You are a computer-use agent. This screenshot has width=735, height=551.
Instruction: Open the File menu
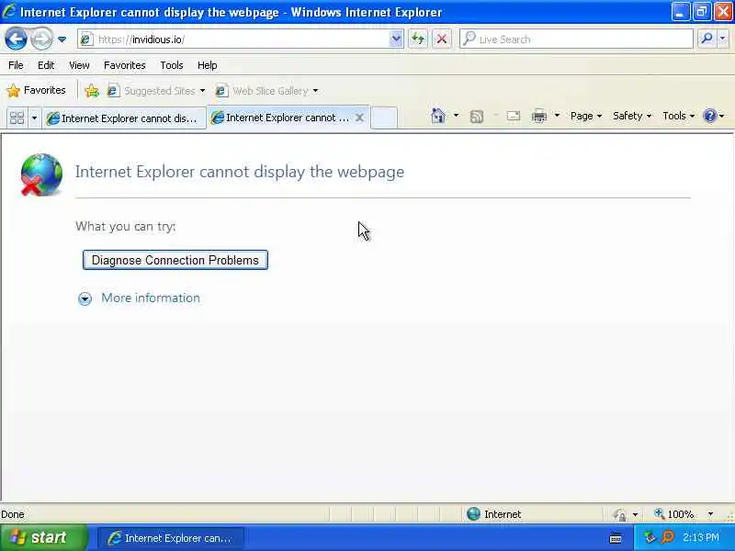pos(16,65)
